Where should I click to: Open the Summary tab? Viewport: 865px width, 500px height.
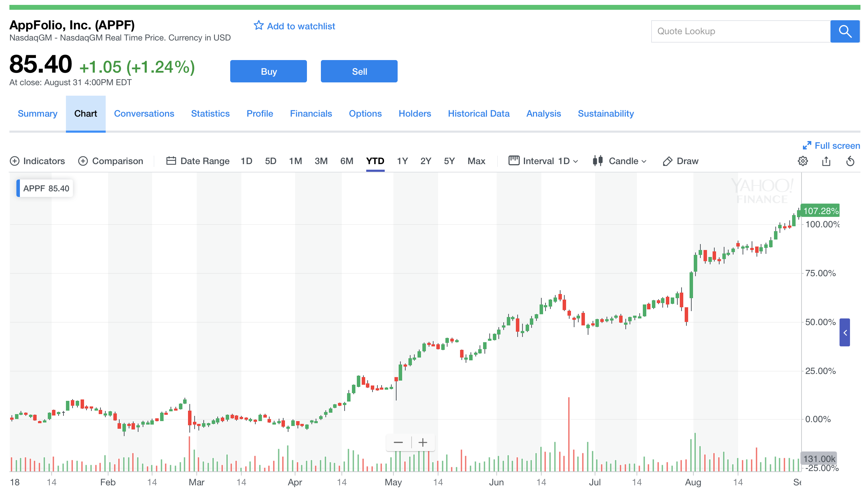coord(38,113)
